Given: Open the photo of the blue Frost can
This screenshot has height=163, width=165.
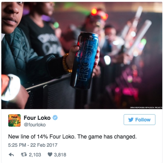Looking at the screenshot, I should pyautogui.click(x=82, y=55).
